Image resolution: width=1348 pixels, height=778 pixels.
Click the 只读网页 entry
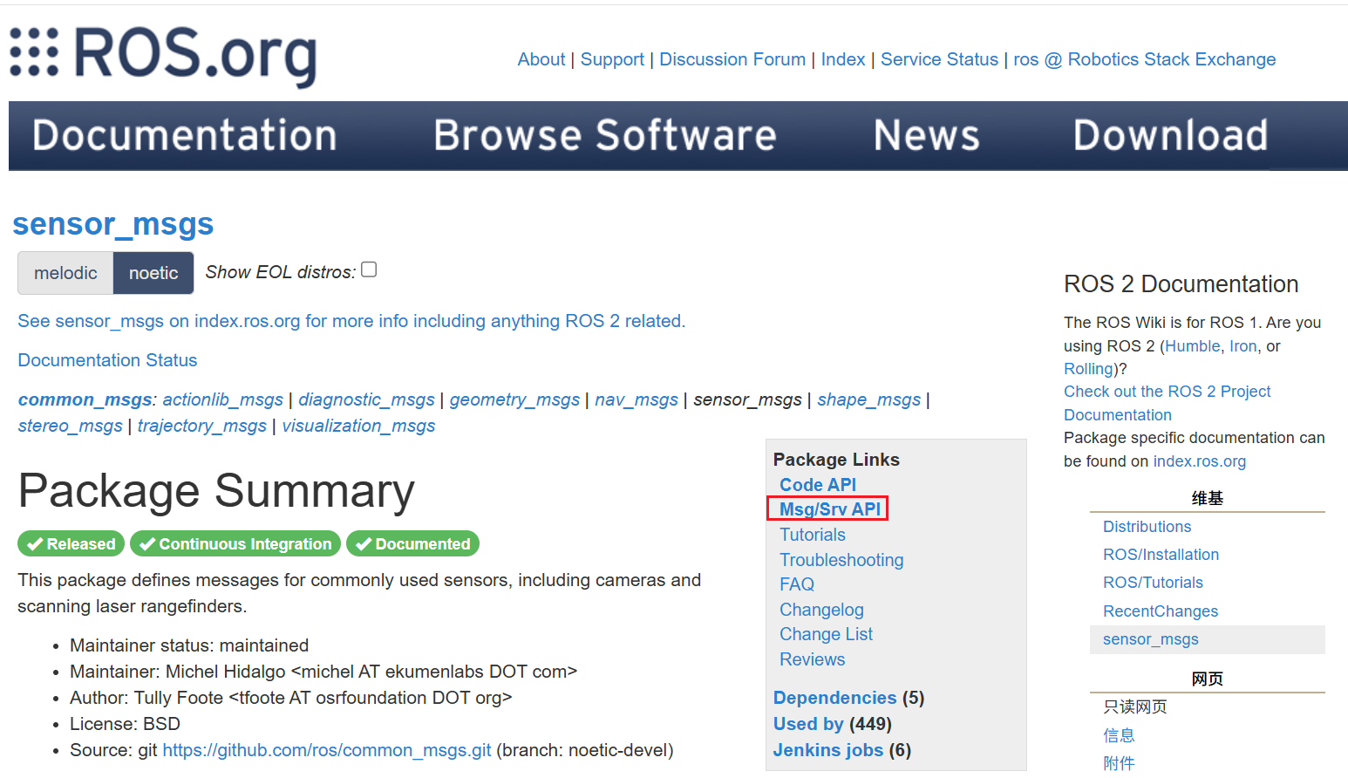(1134, 706)
